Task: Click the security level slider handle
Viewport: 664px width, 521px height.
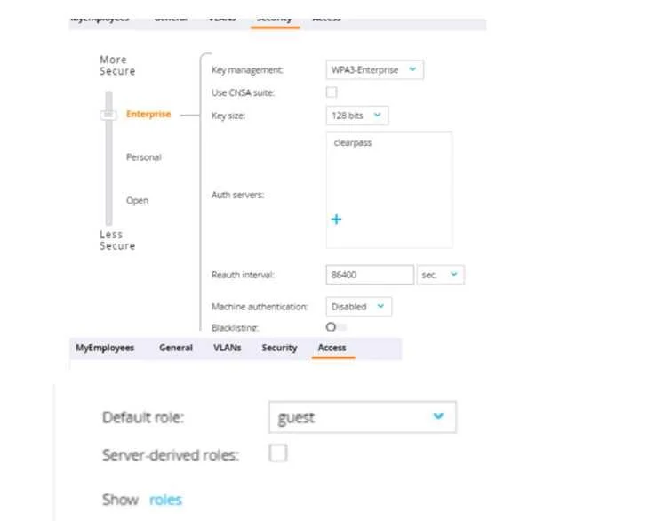Action: pos(108,115)
